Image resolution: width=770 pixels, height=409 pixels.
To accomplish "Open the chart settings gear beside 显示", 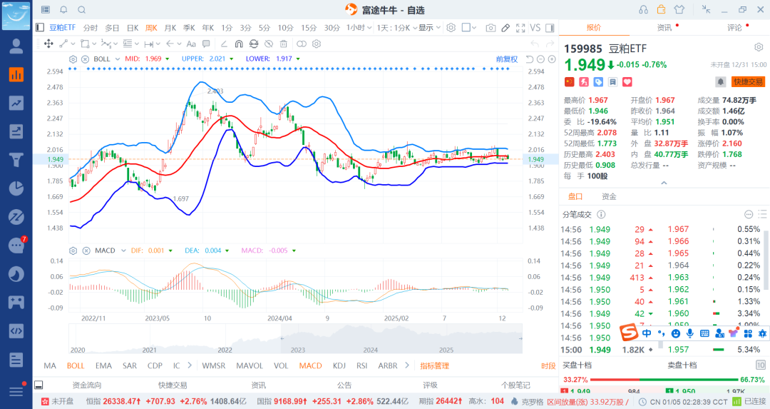I will (451, 28).
